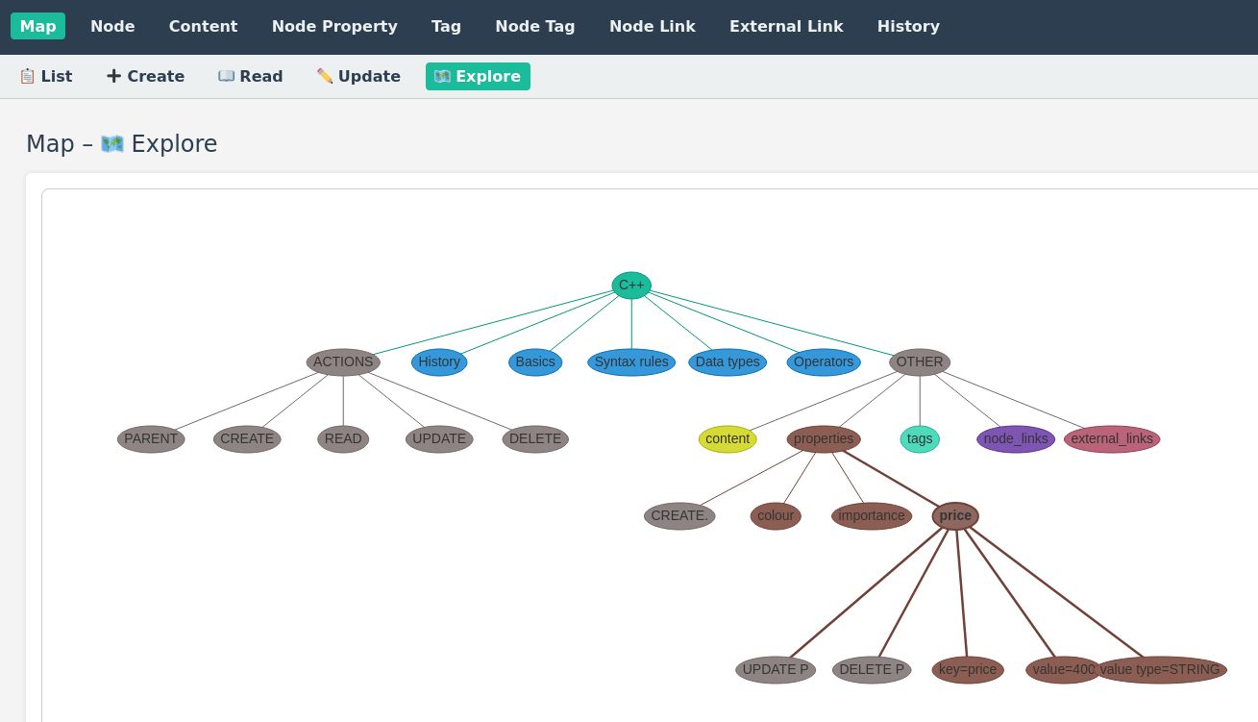The width and height of the screenshot is (1258, 722).
Task: Click the highlighted price node
Action: [955, 516]
